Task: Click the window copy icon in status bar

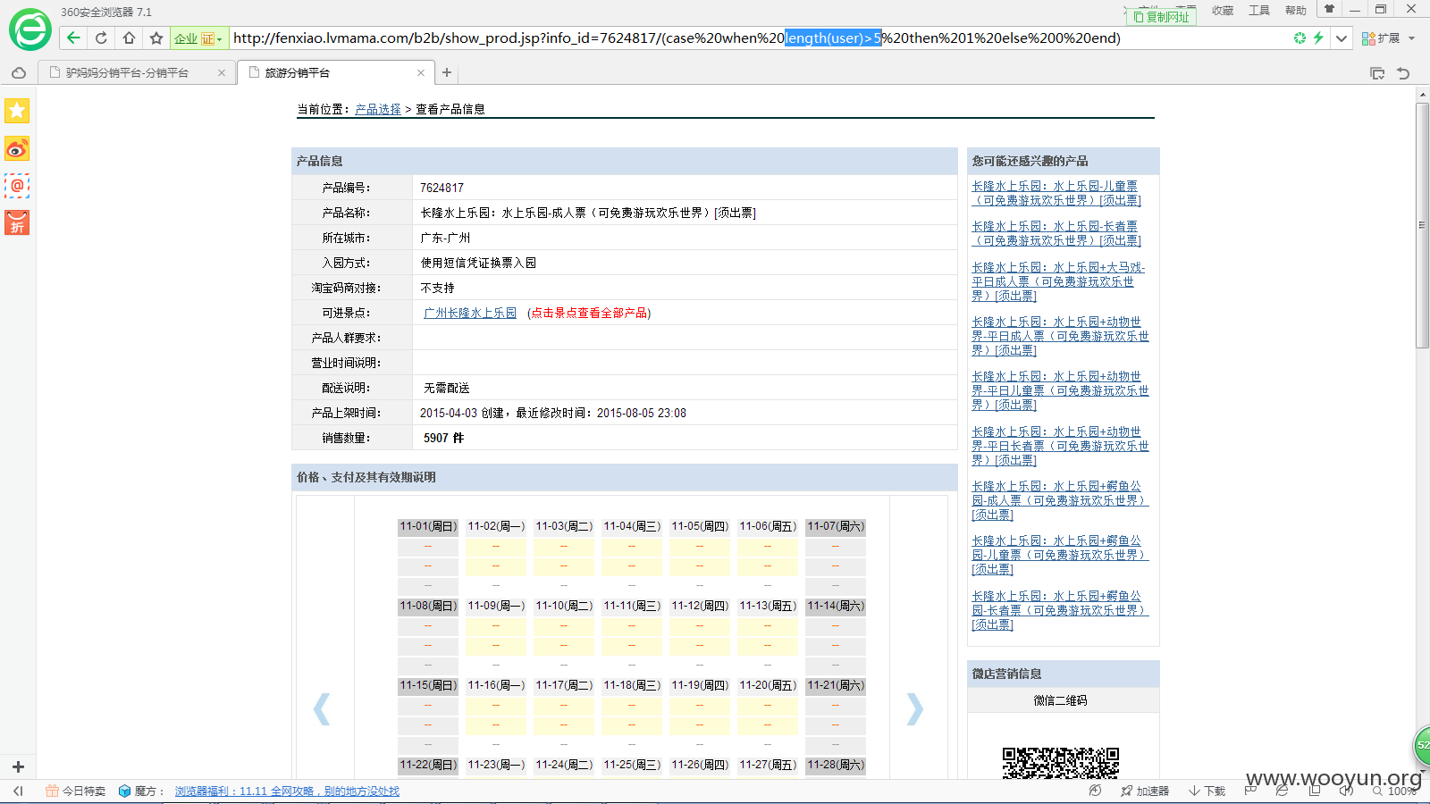Action: 1314,791
